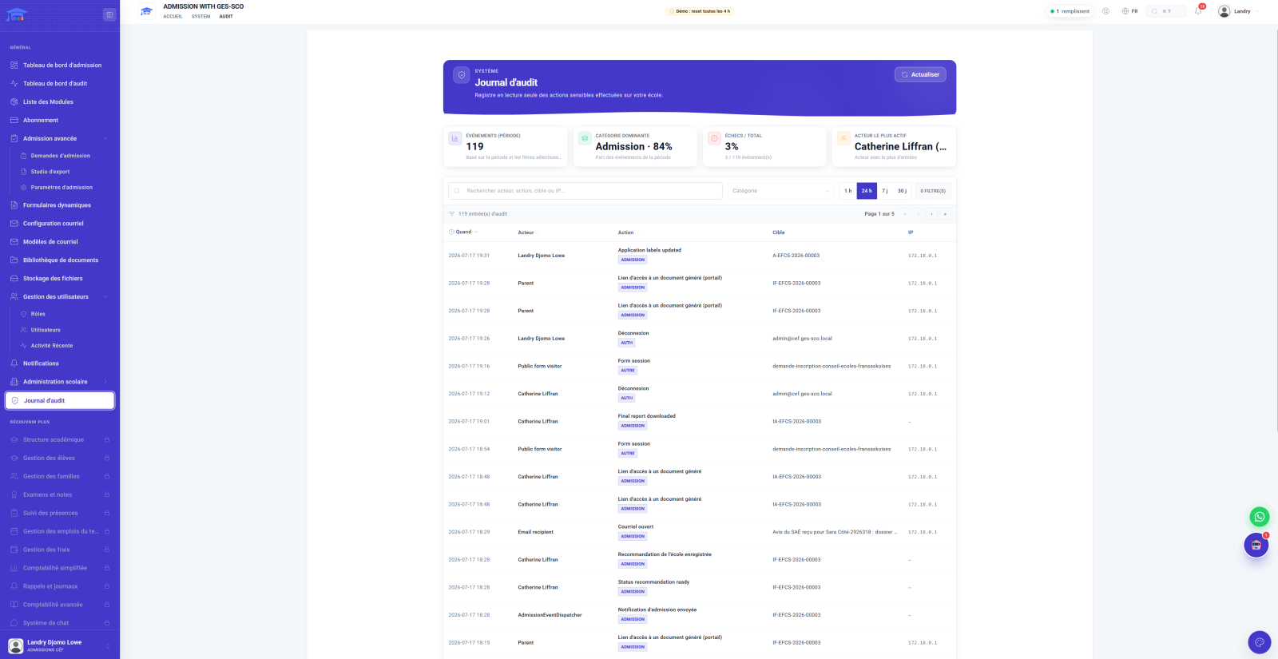Click the top global search box
Screen dimensions: 1278x659
click(1166, 11)
